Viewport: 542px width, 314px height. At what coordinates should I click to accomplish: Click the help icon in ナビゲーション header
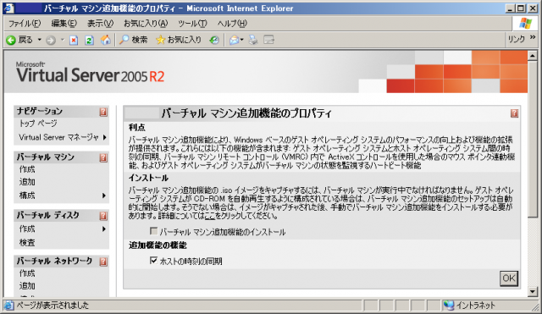point(103,112)
